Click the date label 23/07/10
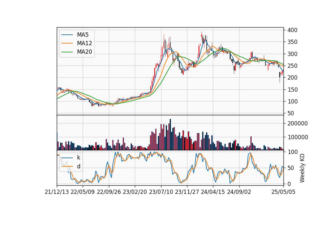The image size is (315, 226). click(161, 192)
